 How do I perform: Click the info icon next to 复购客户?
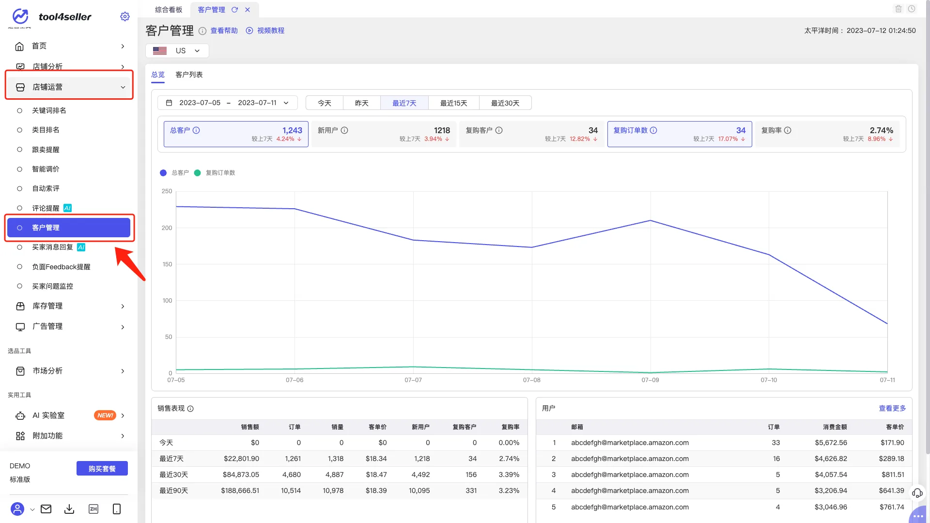point(499,130)
